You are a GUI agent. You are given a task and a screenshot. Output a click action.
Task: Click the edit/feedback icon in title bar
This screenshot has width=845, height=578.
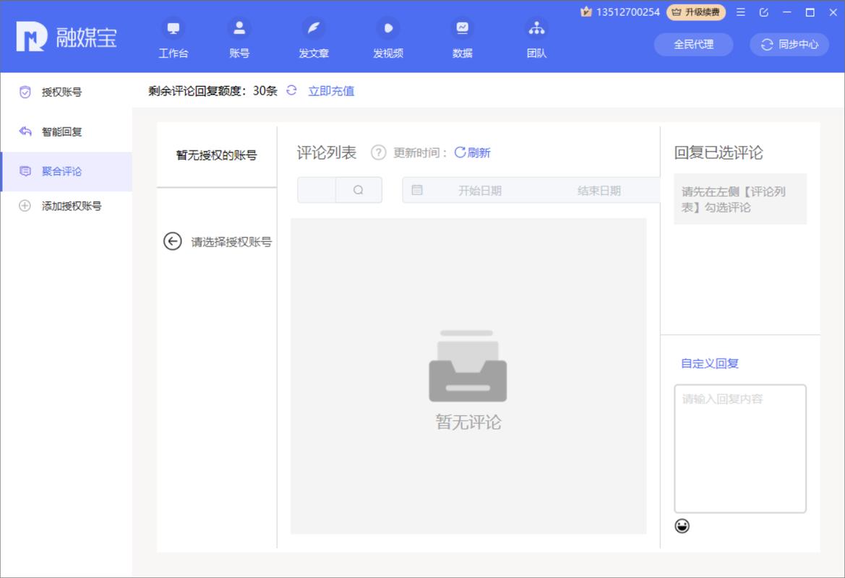click(x=763, y=12)
